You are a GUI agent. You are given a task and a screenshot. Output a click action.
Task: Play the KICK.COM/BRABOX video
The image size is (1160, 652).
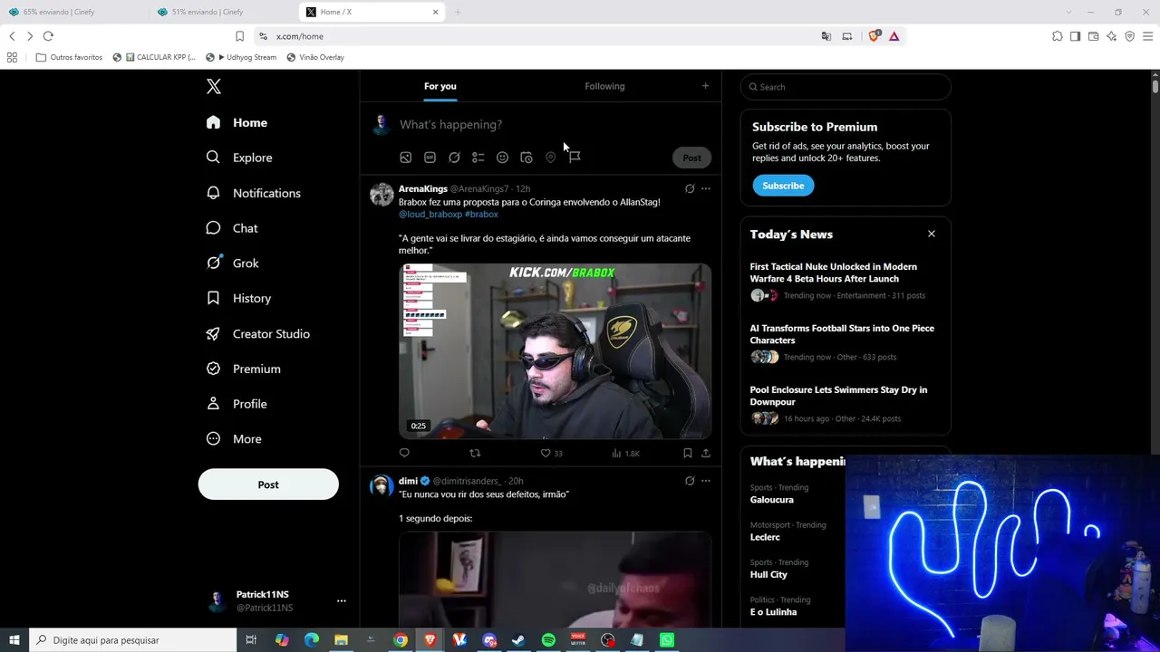click(x=556, y=351)
